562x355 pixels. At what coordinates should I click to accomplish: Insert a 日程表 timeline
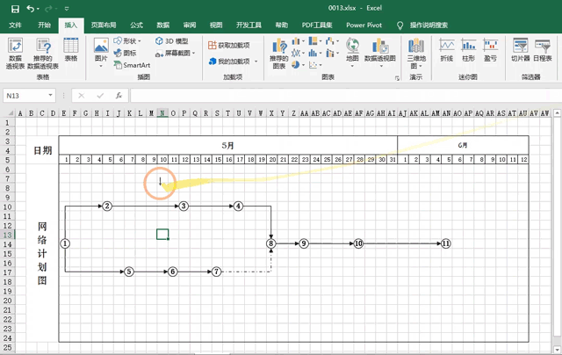[543, 49]
